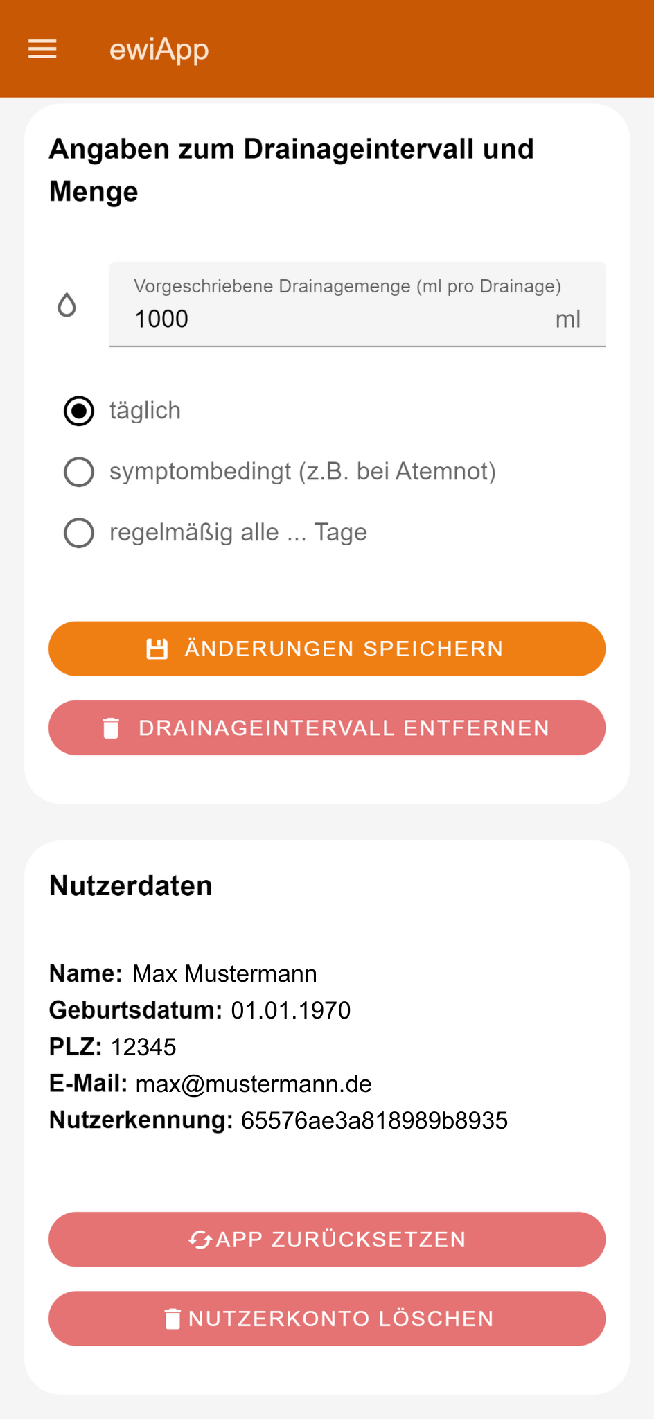Focus the Vorgeschriebene Drainagemenge input field

[x=333, y=319]
